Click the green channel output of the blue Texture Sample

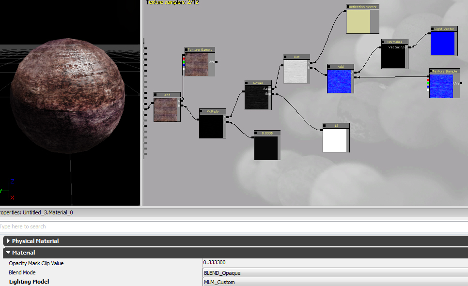pyautogui.click(x=428, y=83)
